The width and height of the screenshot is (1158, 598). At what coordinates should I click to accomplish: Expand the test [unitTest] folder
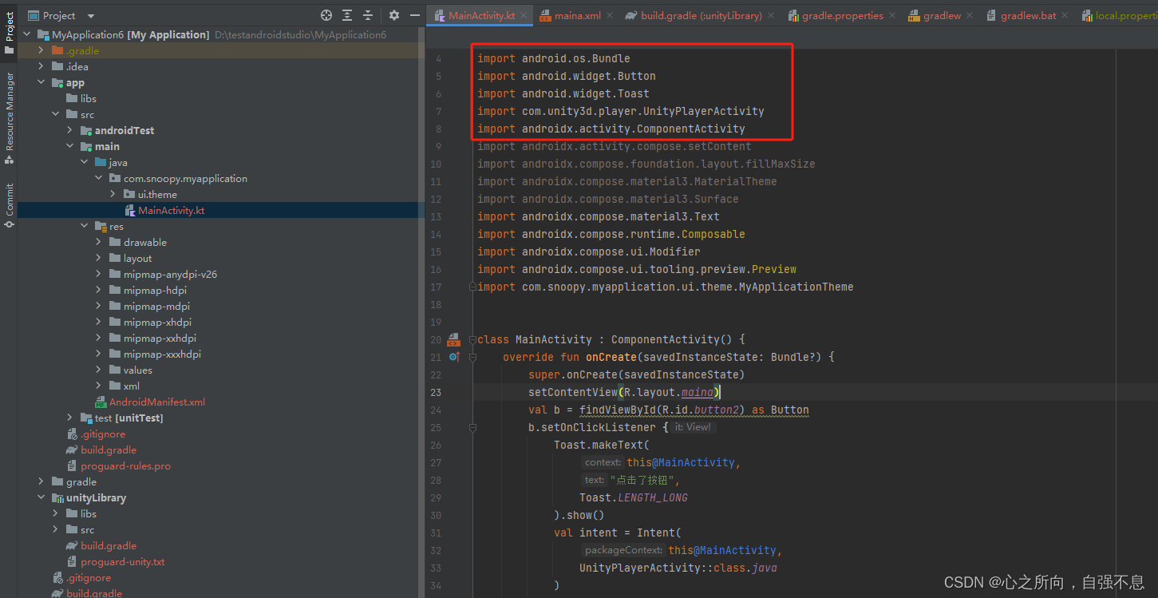pos(70,418)
